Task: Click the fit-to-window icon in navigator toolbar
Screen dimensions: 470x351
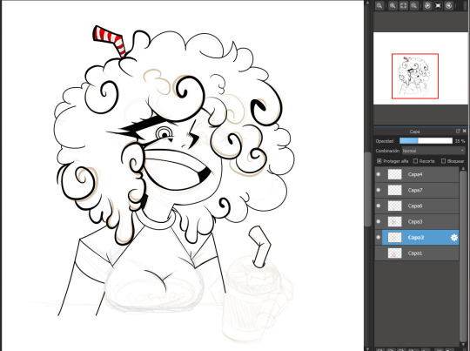Action: 403,5
